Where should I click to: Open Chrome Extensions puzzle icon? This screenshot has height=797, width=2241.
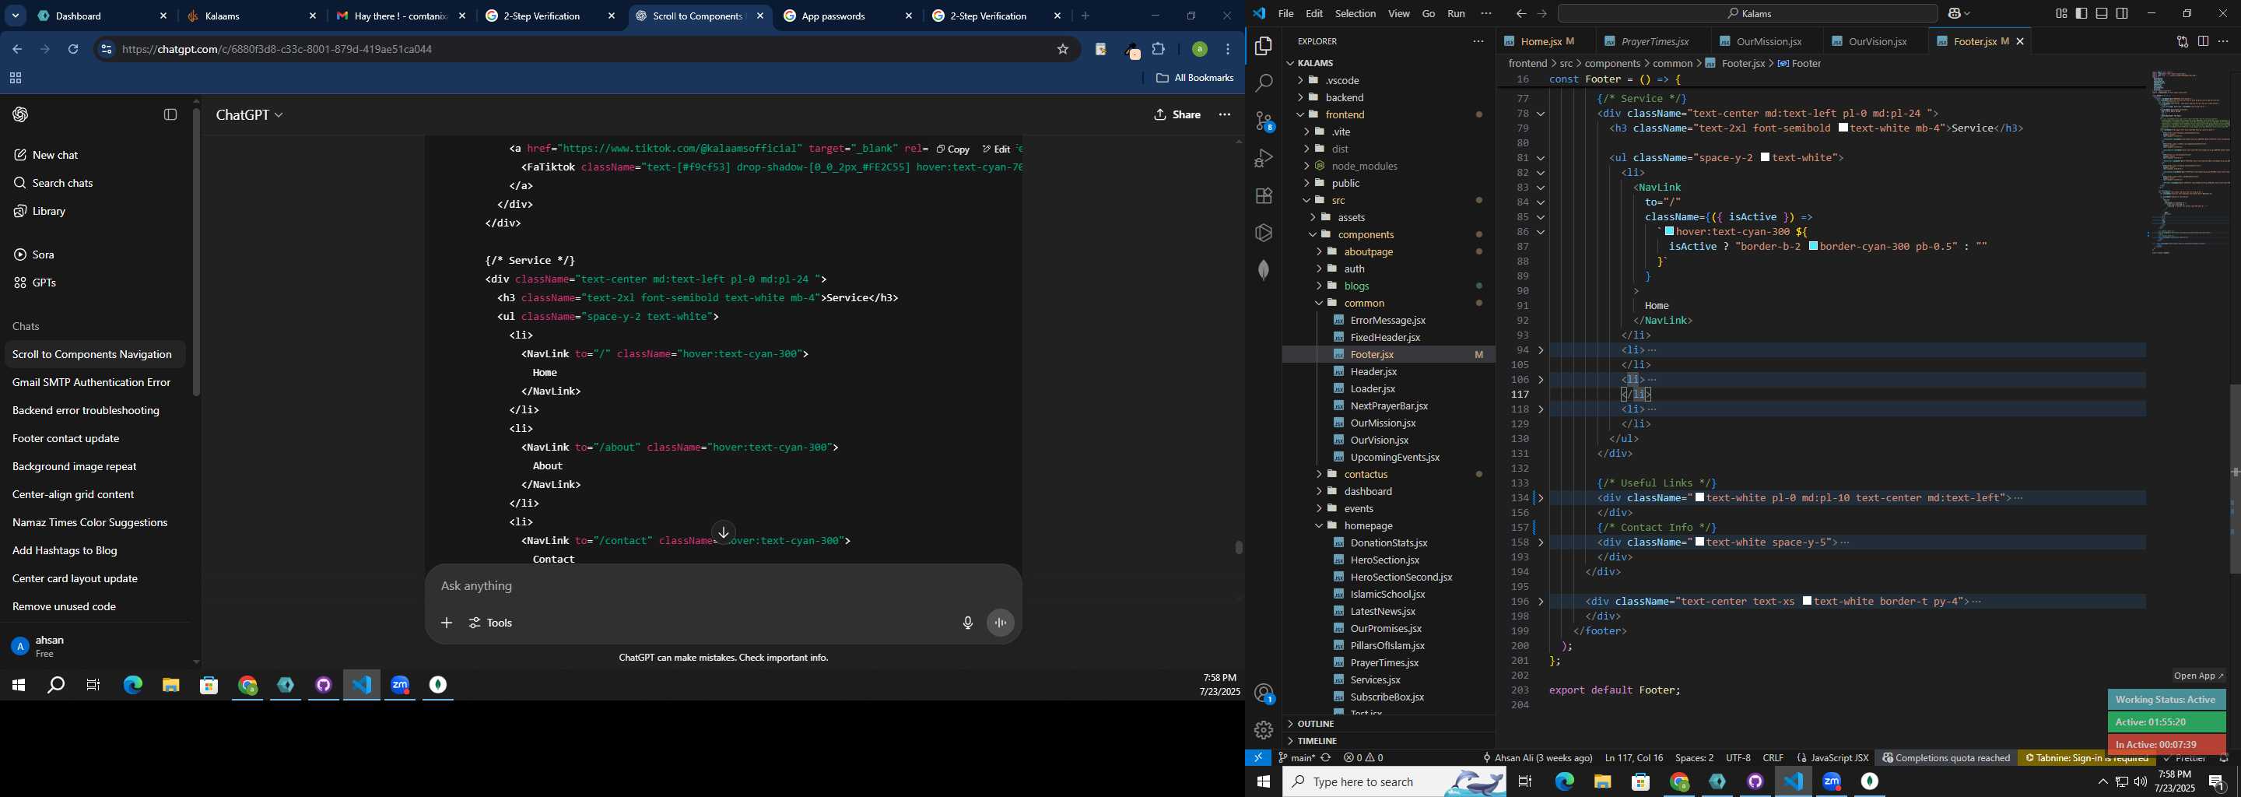click(1159, 50)
